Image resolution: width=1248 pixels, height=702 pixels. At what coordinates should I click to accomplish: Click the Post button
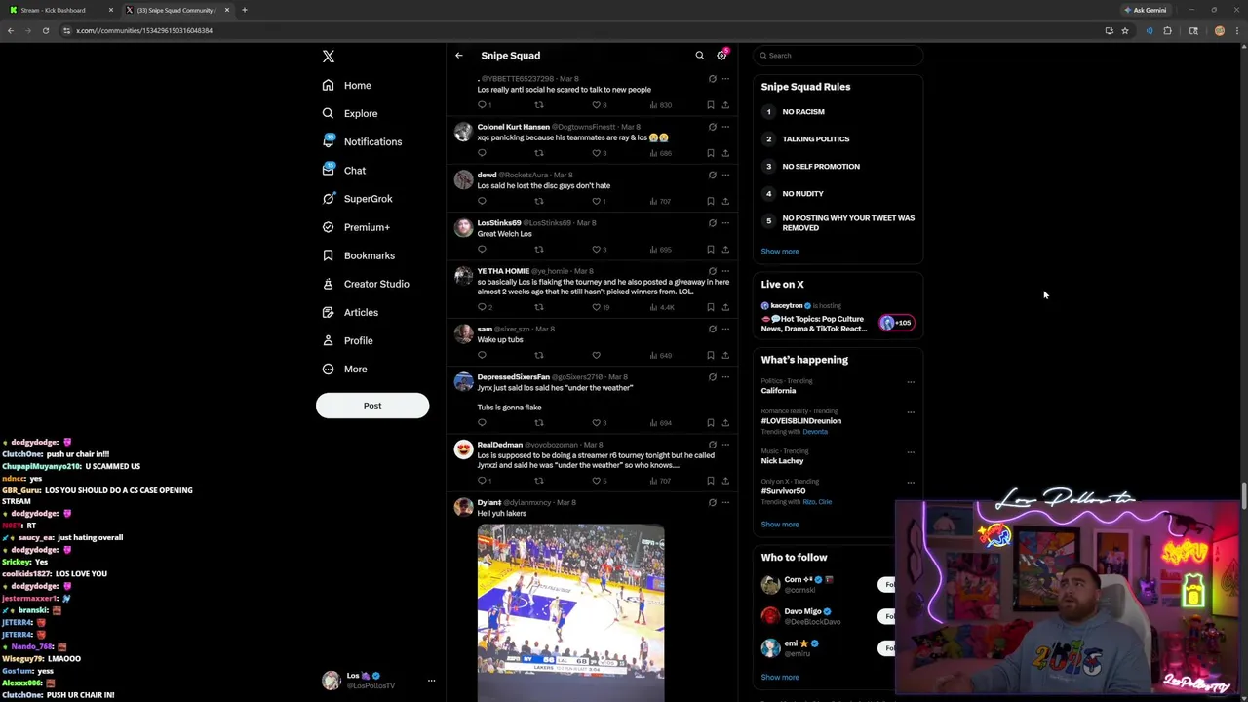tap(372, 406)
